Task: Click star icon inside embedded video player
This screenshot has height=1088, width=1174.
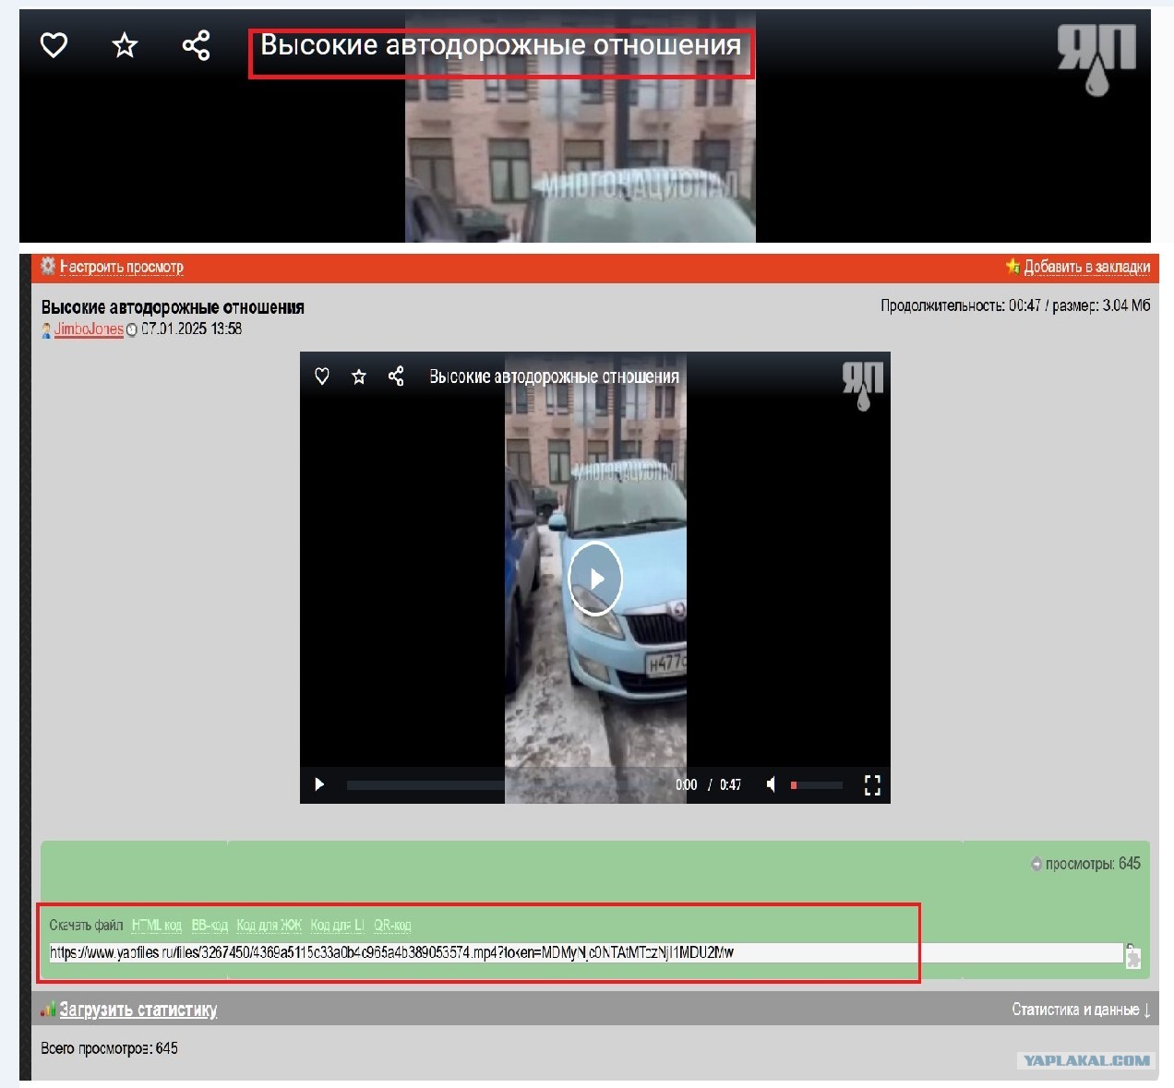Action: tap(359, 377)
